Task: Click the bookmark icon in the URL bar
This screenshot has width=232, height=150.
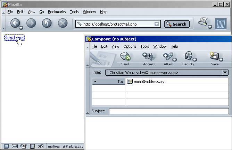Action: (80, 24)
